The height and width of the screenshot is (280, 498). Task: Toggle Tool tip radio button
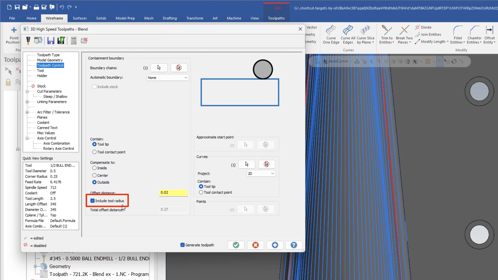pyautogui.click(x=94, y=144)
